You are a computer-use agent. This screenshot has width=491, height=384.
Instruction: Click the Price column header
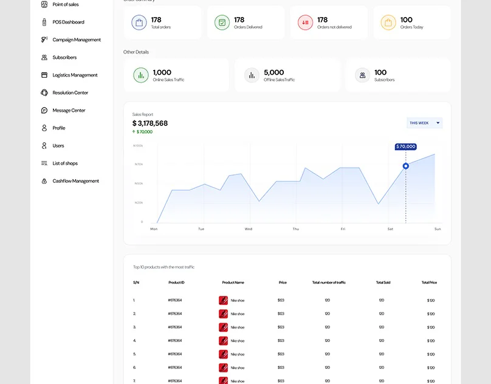click(x=283, y=283)
